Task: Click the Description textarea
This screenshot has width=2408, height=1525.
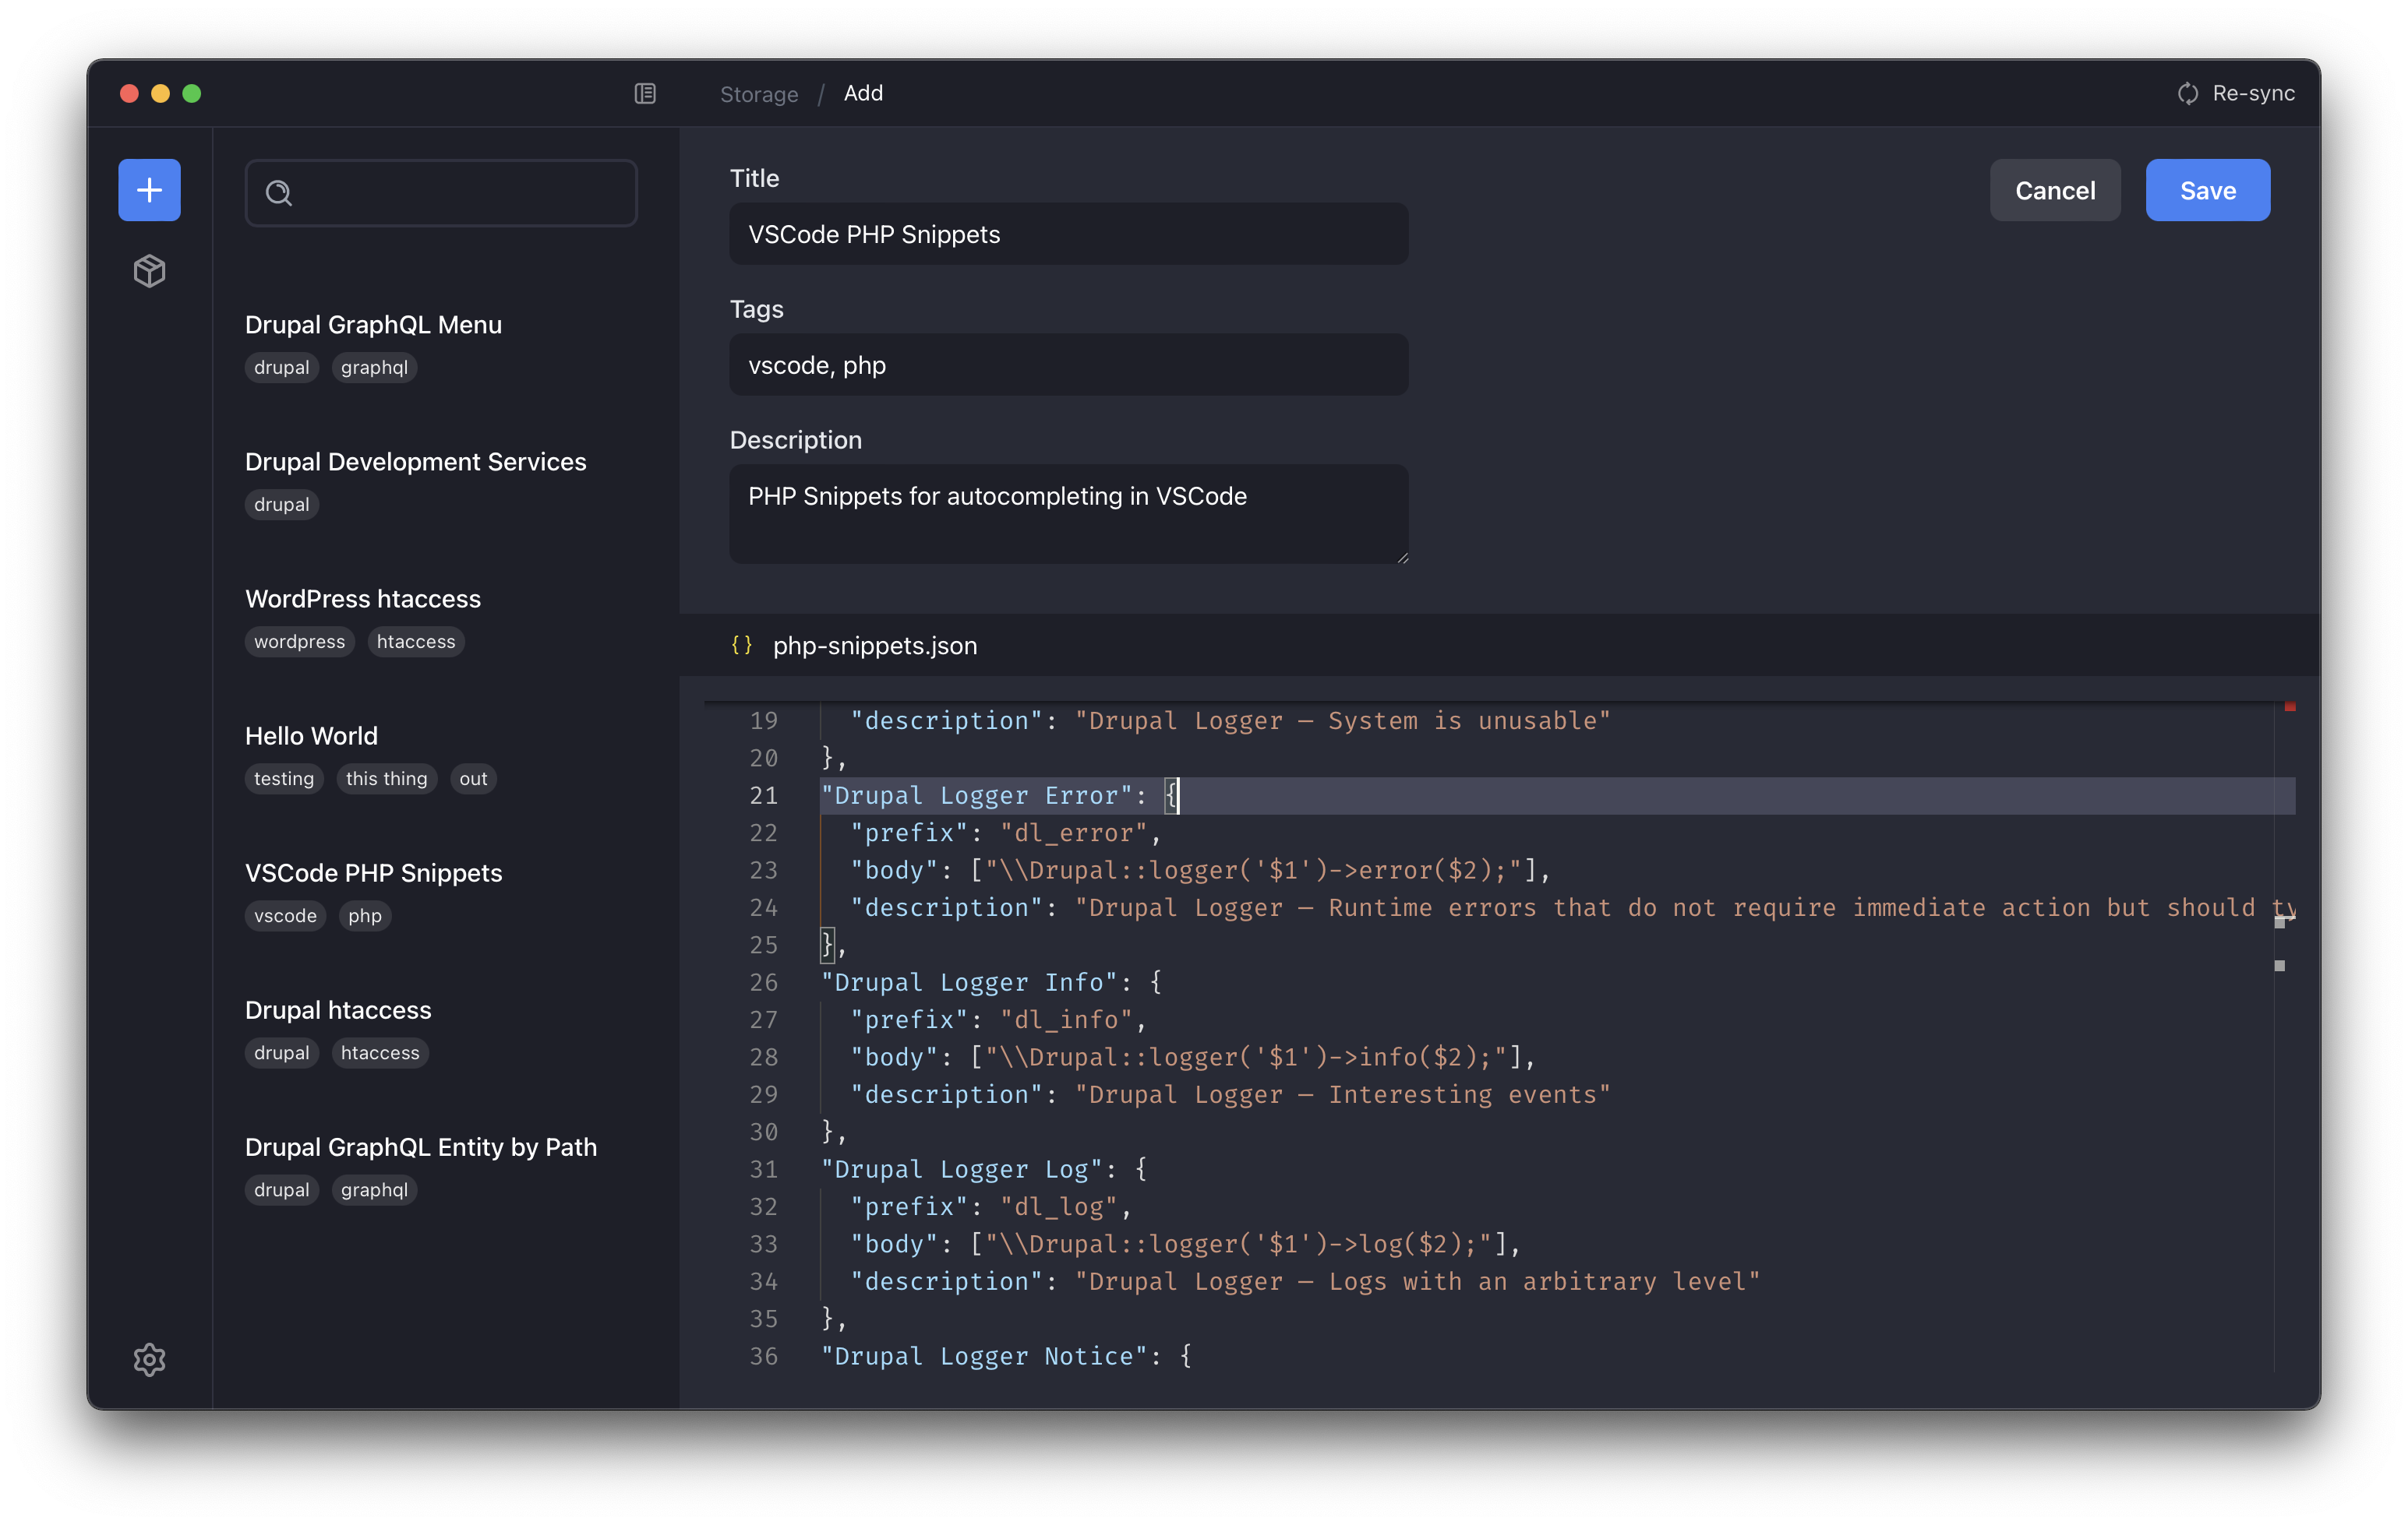Action: click(x=1068, y=514)
